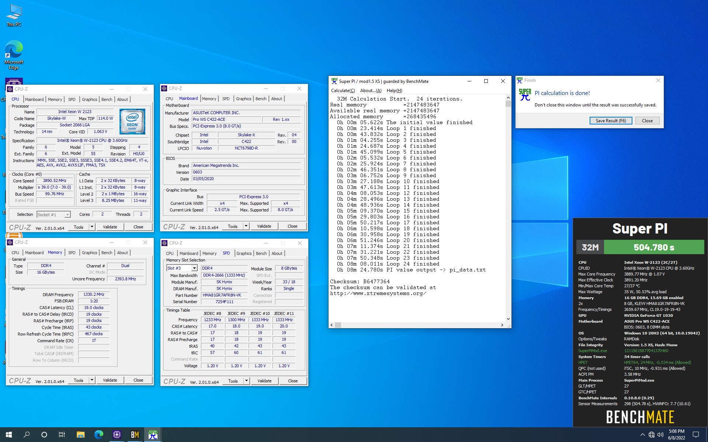Select SPD tab in Memory window
The image size is (708, 442).
pos(72,253)
